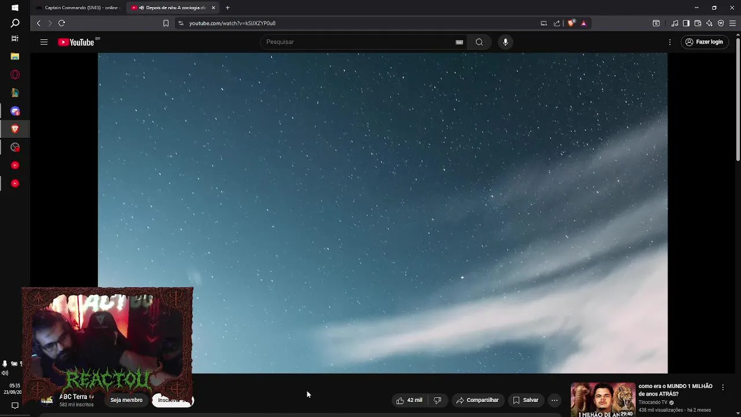This screenshot has height=417, width=741.
Task: Open the Brave Rewards triangle icon
Action: click(584, 23)
